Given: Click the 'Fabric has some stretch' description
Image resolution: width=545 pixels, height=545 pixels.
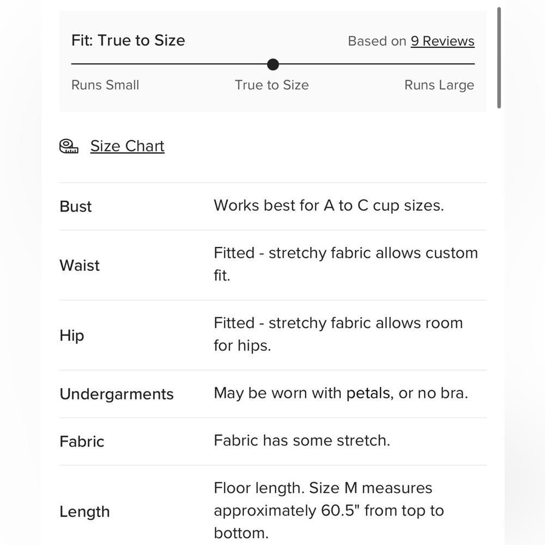Looking at the screenshot, I should (302, 440).
